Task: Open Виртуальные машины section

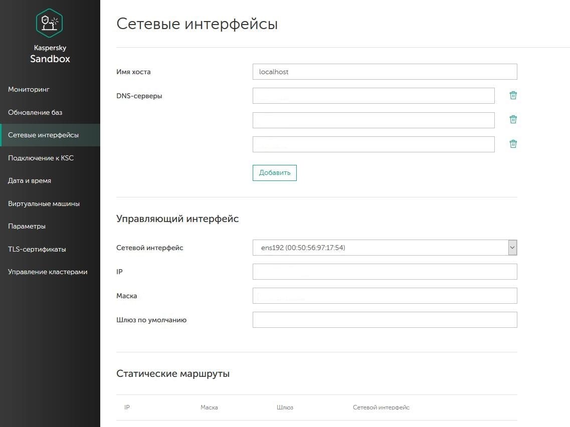Action: 44,203
